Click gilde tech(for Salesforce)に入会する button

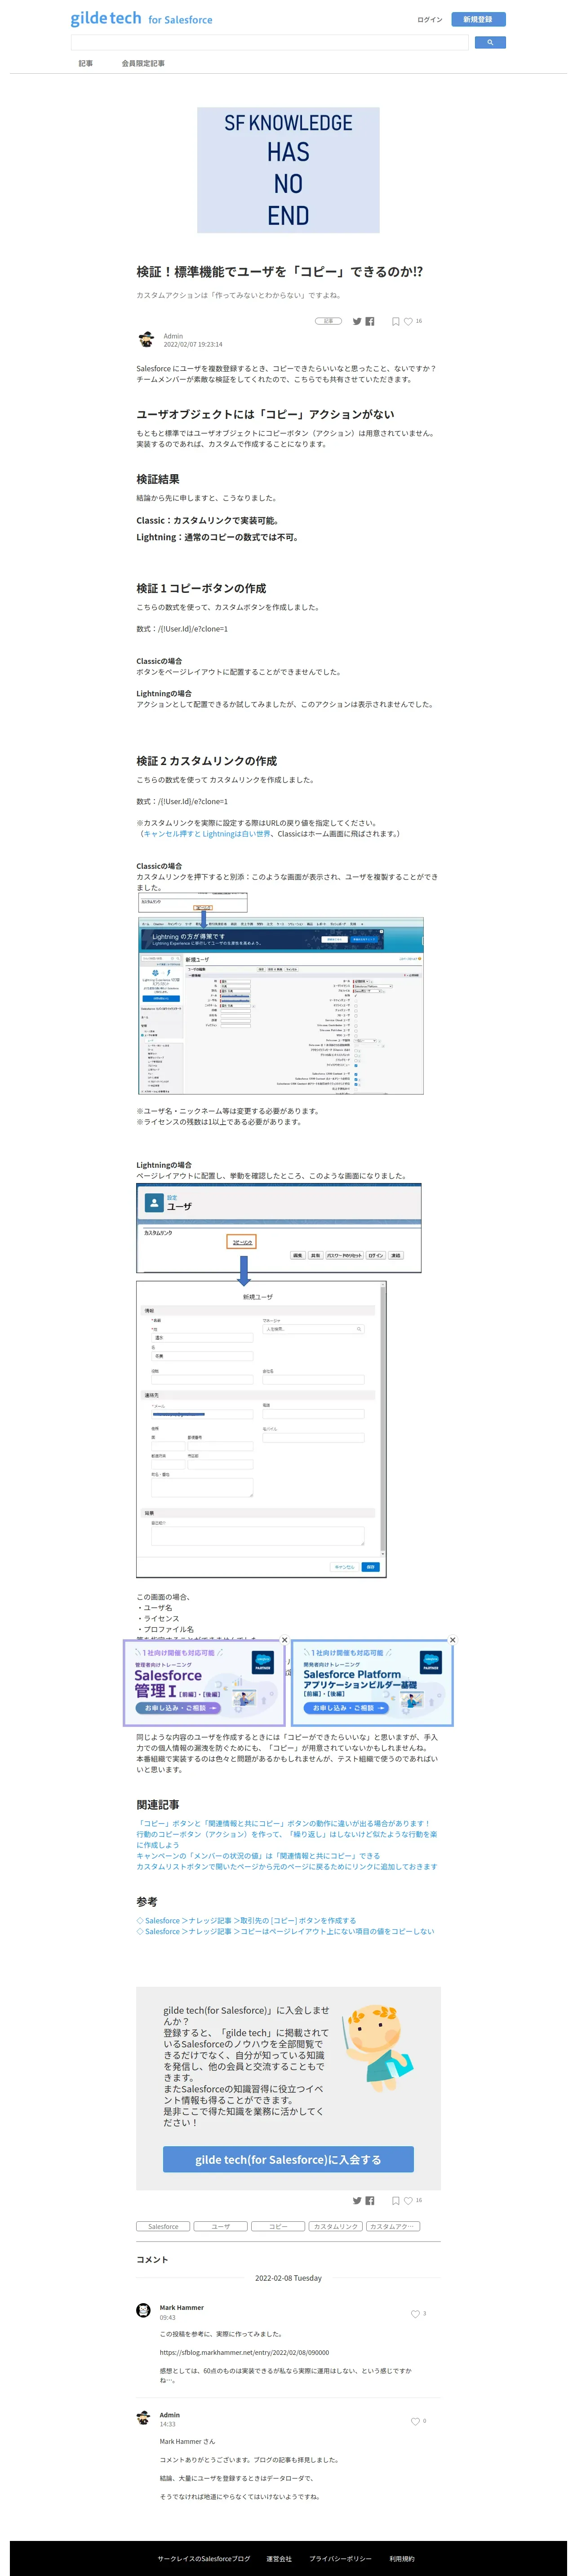coord(288,2159)
